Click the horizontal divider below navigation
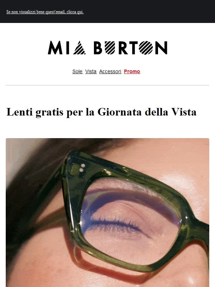 107,85
